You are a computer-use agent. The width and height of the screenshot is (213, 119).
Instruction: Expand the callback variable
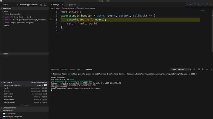[x=25, y=17]
